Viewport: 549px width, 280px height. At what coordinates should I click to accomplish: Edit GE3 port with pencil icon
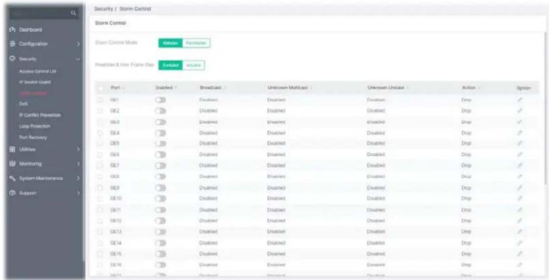(520, 122)
